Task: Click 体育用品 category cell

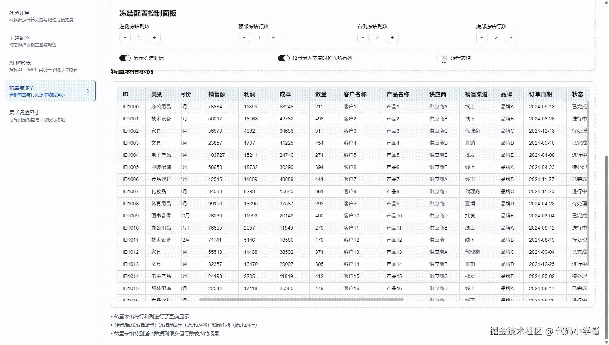Action: (x=163, y=204)
